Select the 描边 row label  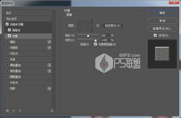[13, 42]
